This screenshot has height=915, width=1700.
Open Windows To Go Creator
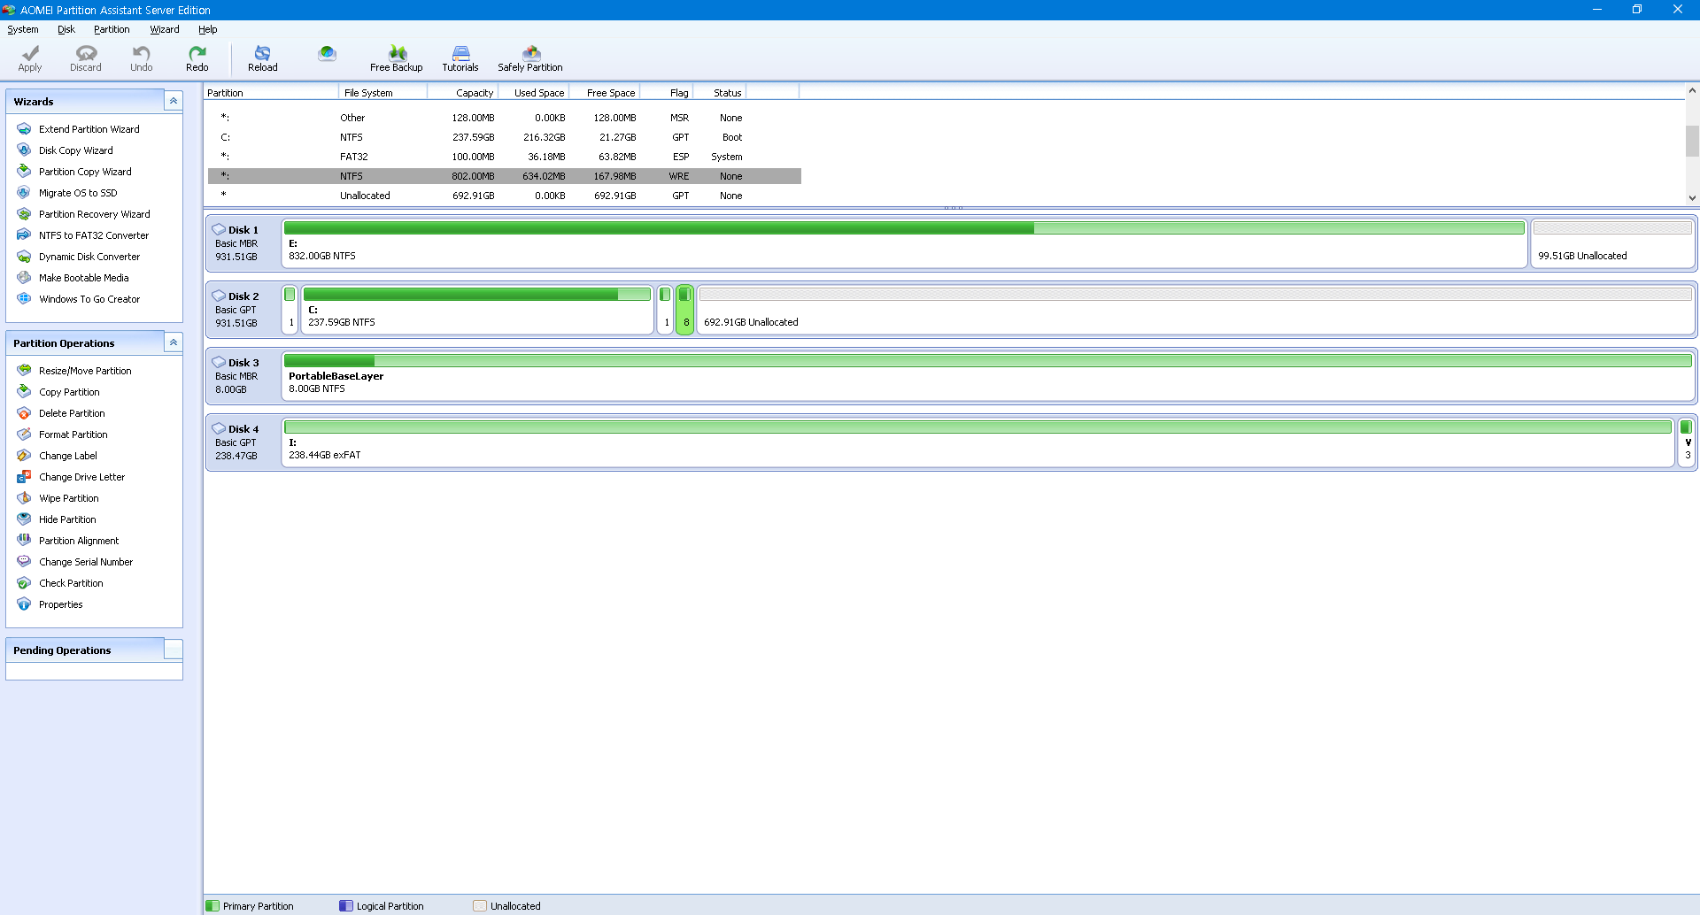click(x=89, y=299)
